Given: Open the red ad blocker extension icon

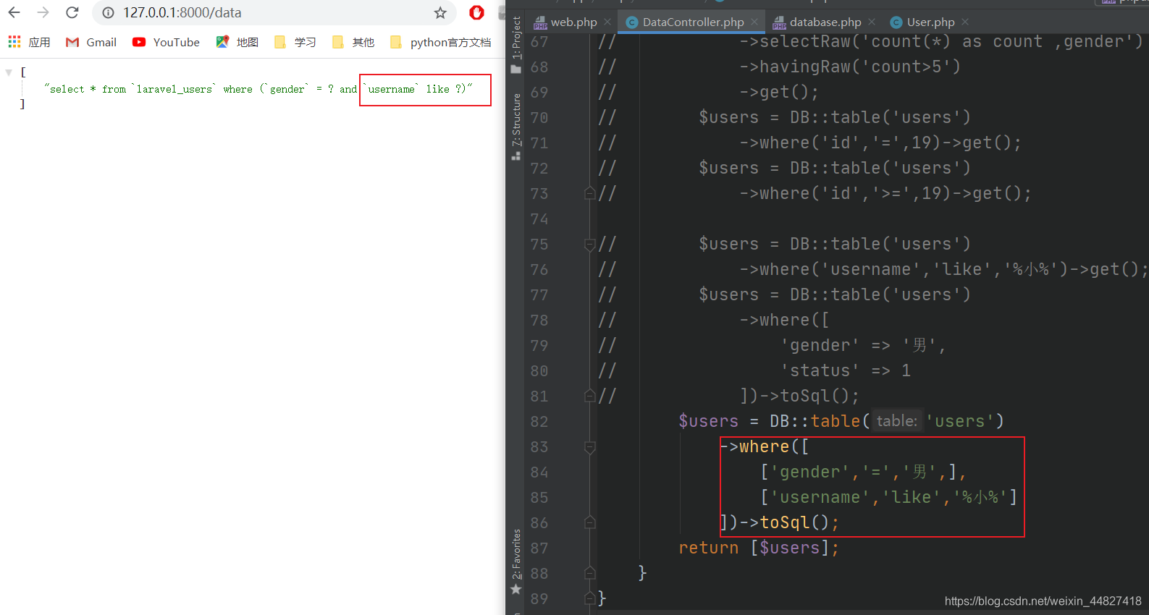Looking at the screenshot, I should tap(476, 12).
